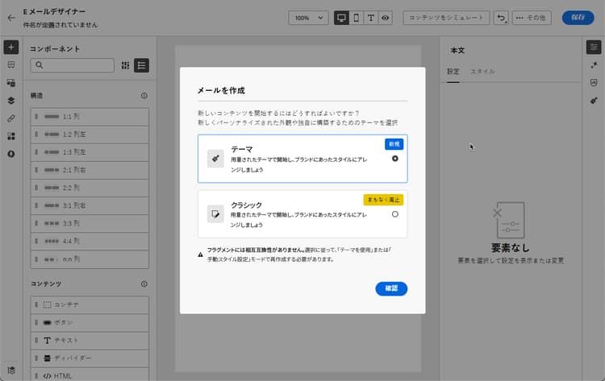Select the plain text view icon
The width and height of the screenshot is (605, 381).
point(371,18)
